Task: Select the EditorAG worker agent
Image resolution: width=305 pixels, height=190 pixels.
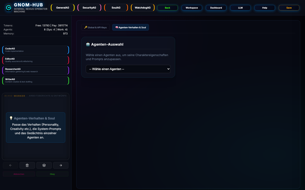Action: pyautogui.click(x=35, y=60)
